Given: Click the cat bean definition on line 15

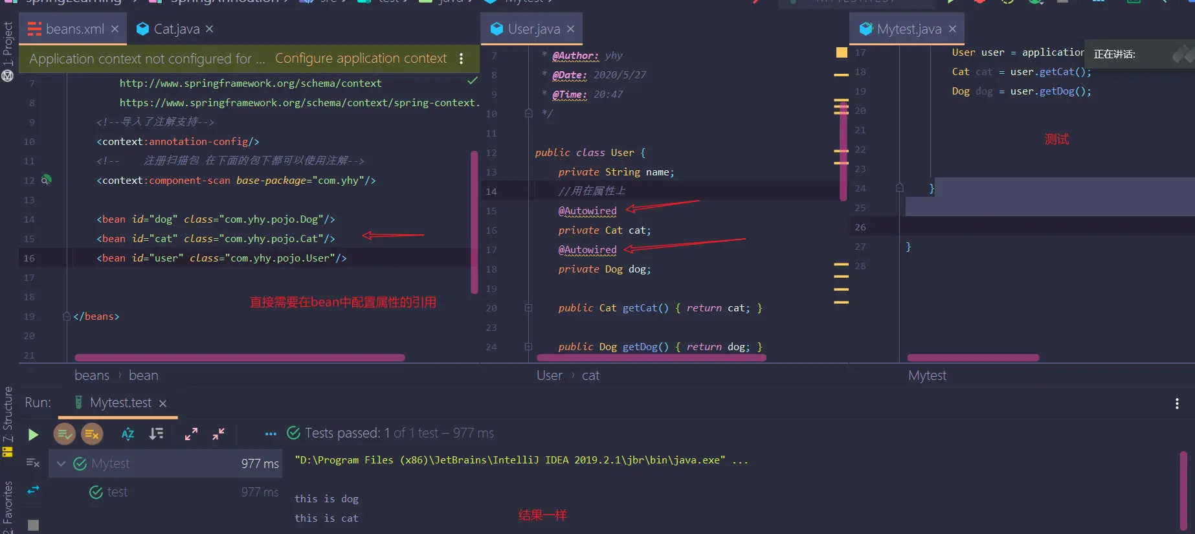Looking at the screenshot, I should [x=216, y=239].
